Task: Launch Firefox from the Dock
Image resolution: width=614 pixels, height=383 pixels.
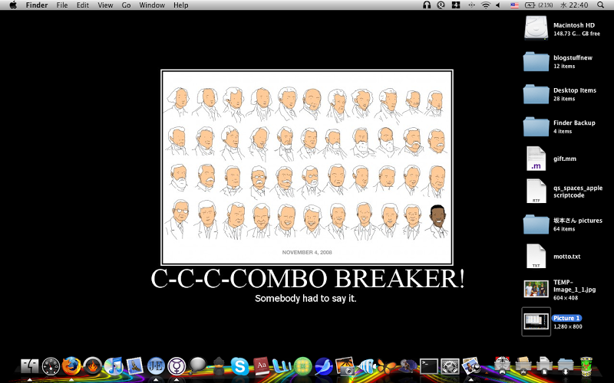Action: pos(71,367)
